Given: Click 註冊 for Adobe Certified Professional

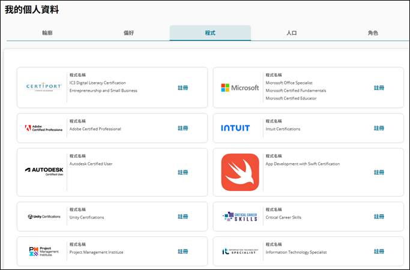Looking at the screenshot, I should tap(182, 128).
